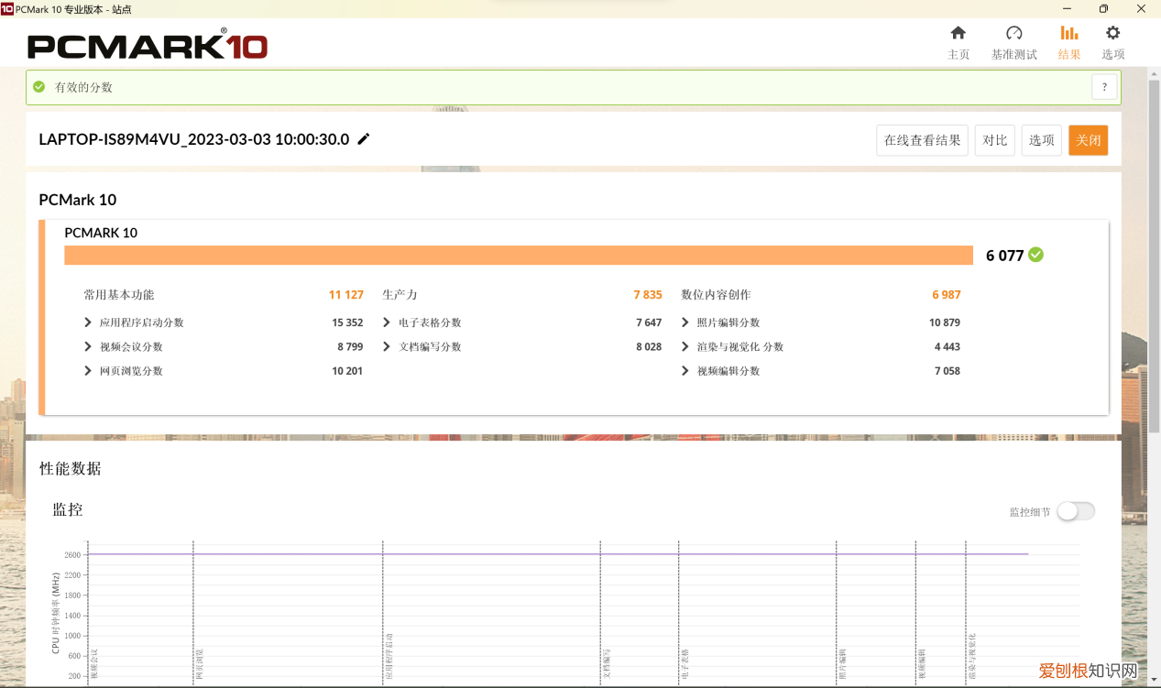Viewport: 1161px width, 688px height.
Task: Expand the 视频会议分数 row
Action: click(x=88, y=346)
